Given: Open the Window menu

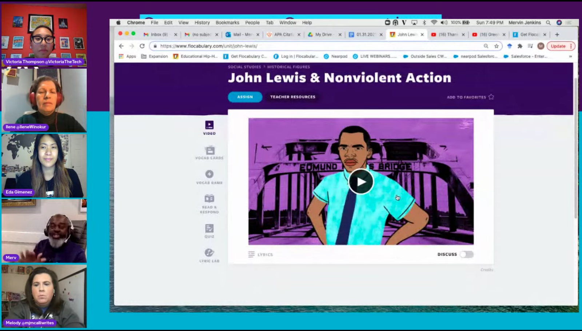Looking at the screenshot, I should (288, 23).
